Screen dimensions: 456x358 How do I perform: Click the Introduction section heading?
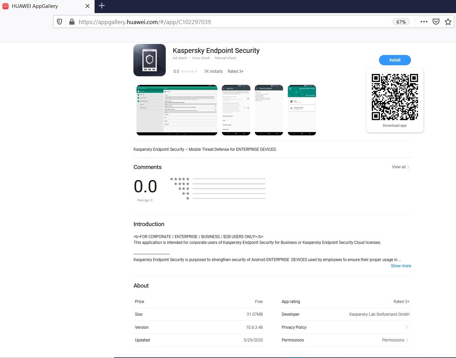pos(149,224)
